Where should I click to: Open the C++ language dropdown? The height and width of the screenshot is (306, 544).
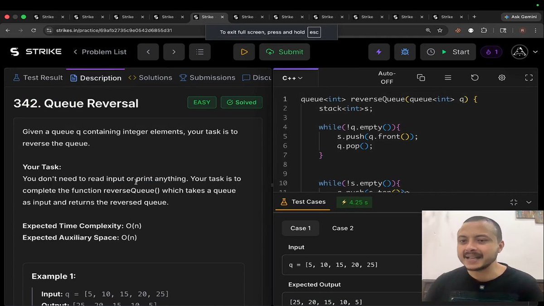[292, 78]
